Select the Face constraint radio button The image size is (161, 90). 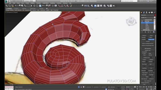pos(142,55)
